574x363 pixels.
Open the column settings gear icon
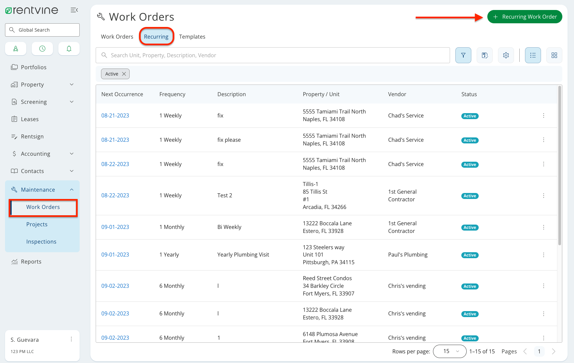(506, 55)
